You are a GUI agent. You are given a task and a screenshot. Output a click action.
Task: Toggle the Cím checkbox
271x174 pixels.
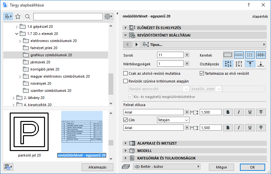pos(126,120)
